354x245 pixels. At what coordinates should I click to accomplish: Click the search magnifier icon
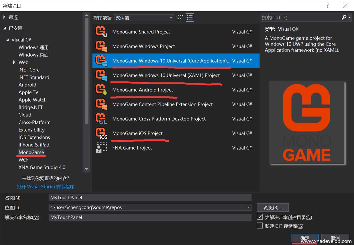coord(344,17)
